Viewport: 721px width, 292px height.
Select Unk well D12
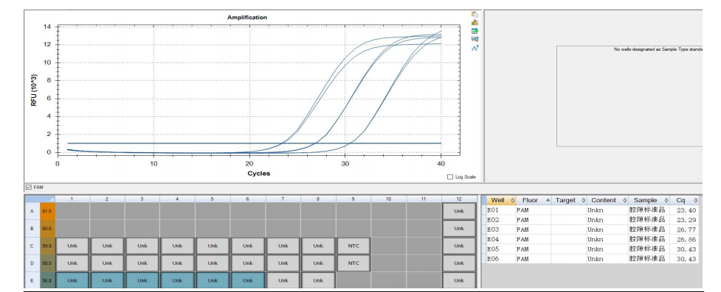point(459,263)
